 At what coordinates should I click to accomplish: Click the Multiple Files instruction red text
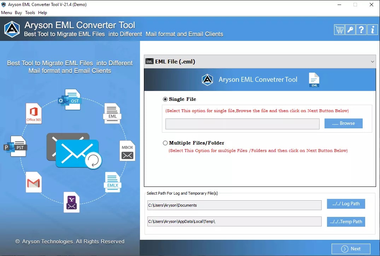tap(258, 151)
